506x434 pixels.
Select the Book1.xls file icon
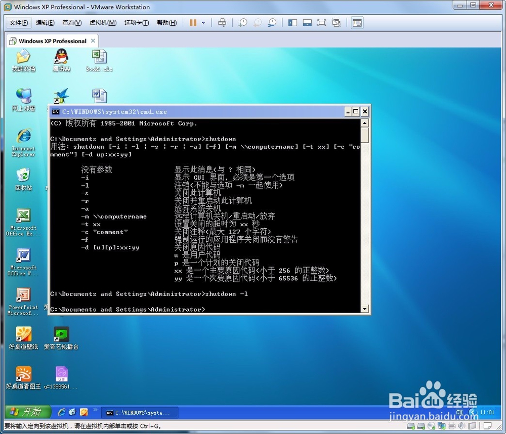(x=99, y=61)
